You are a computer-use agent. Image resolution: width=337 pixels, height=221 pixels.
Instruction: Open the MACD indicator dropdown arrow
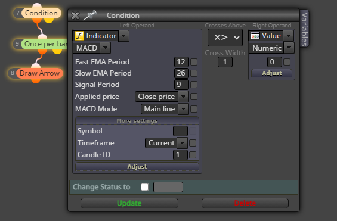point(106,48)
